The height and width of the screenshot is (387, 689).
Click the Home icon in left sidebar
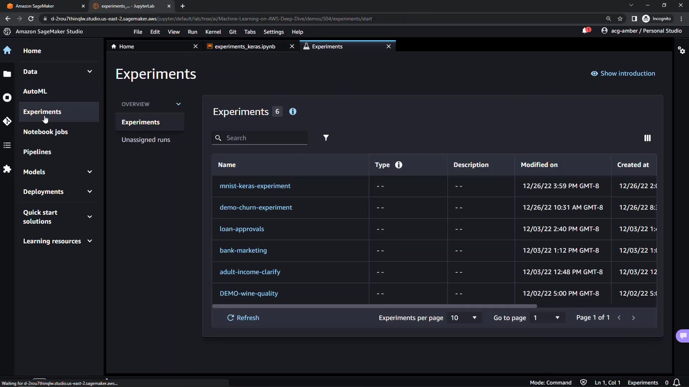[7, 50]
